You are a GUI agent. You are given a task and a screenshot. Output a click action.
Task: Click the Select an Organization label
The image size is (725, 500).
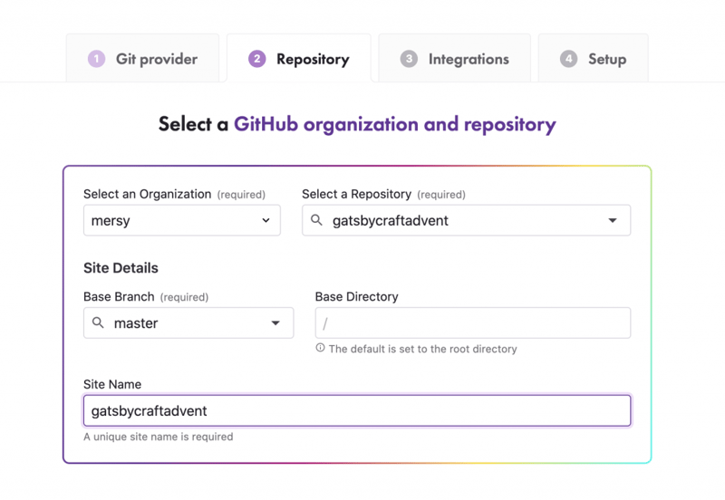coord(147,194)
